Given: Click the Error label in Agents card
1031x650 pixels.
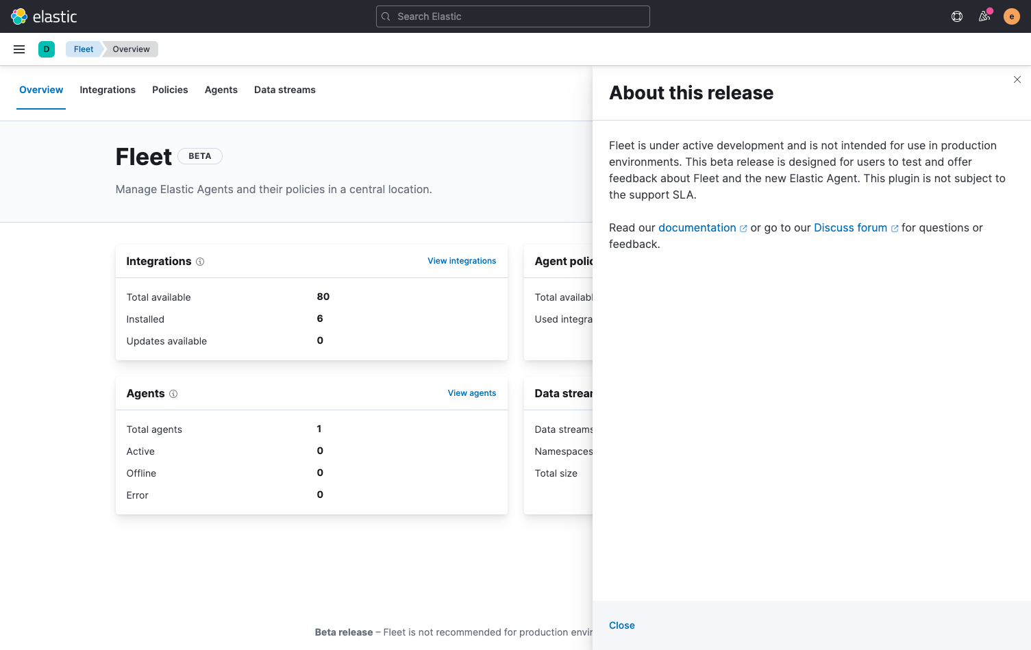Looking at the screenshot, I should pos(137,495).
